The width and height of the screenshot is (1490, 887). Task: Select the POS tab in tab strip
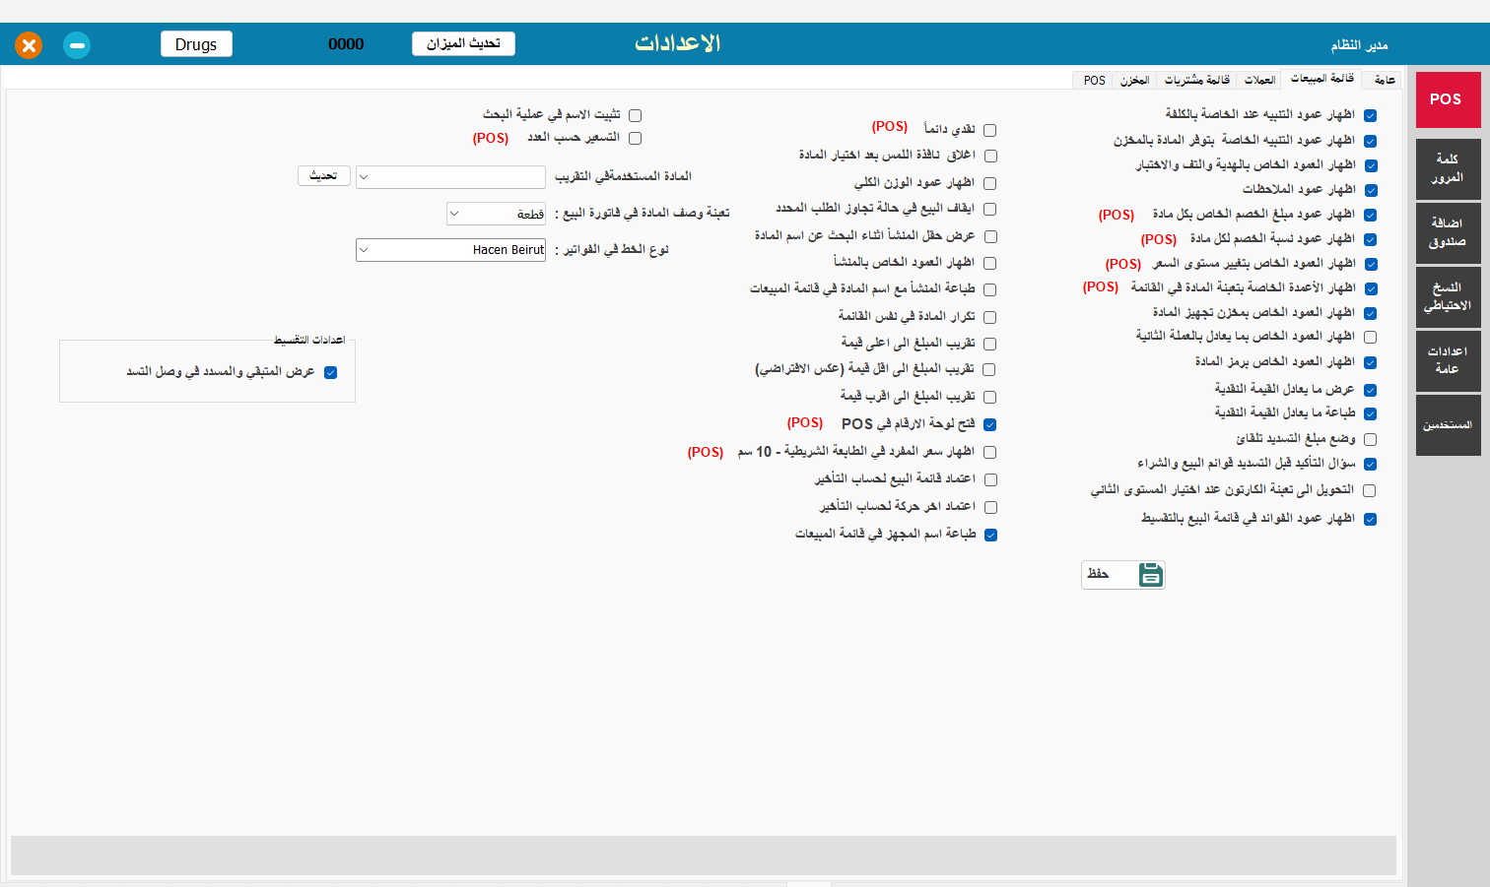1094,80
